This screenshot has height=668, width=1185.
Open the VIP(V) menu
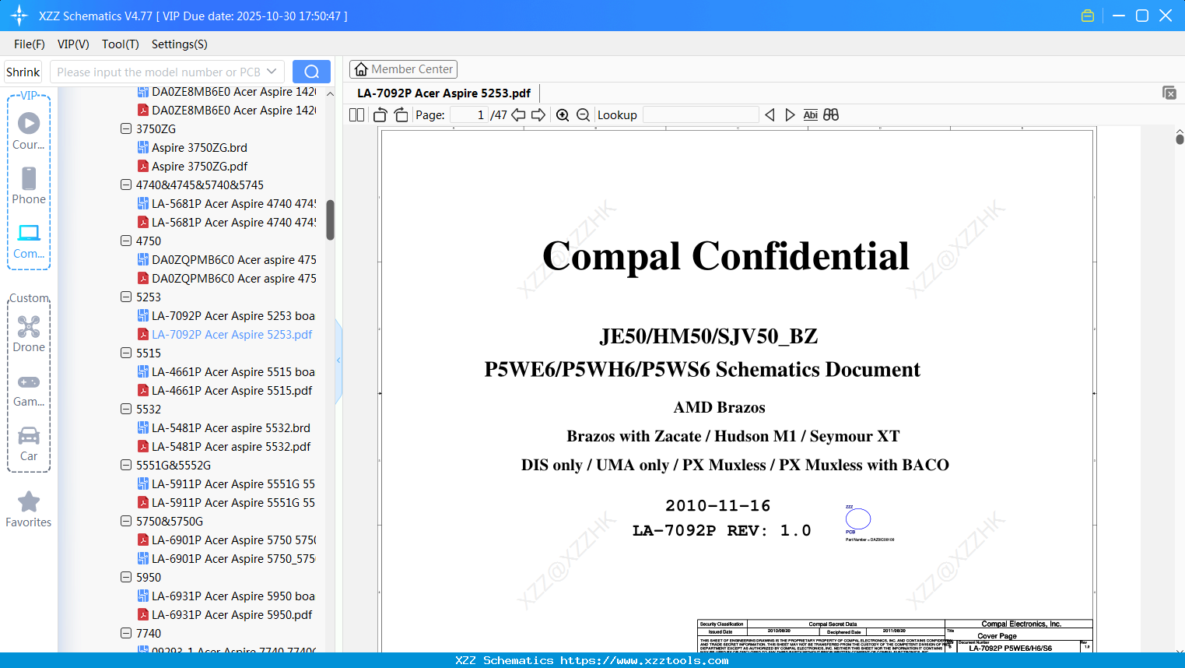click(x=73, y=44)
